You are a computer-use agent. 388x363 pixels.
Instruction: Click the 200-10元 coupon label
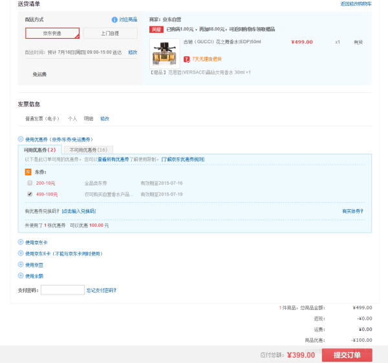pos(45,183)
